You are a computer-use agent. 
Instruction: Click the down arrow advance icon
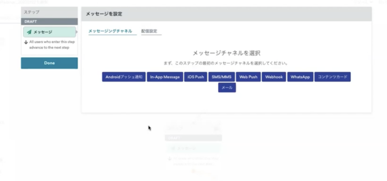pyautogui.click(x=26, y=42)
